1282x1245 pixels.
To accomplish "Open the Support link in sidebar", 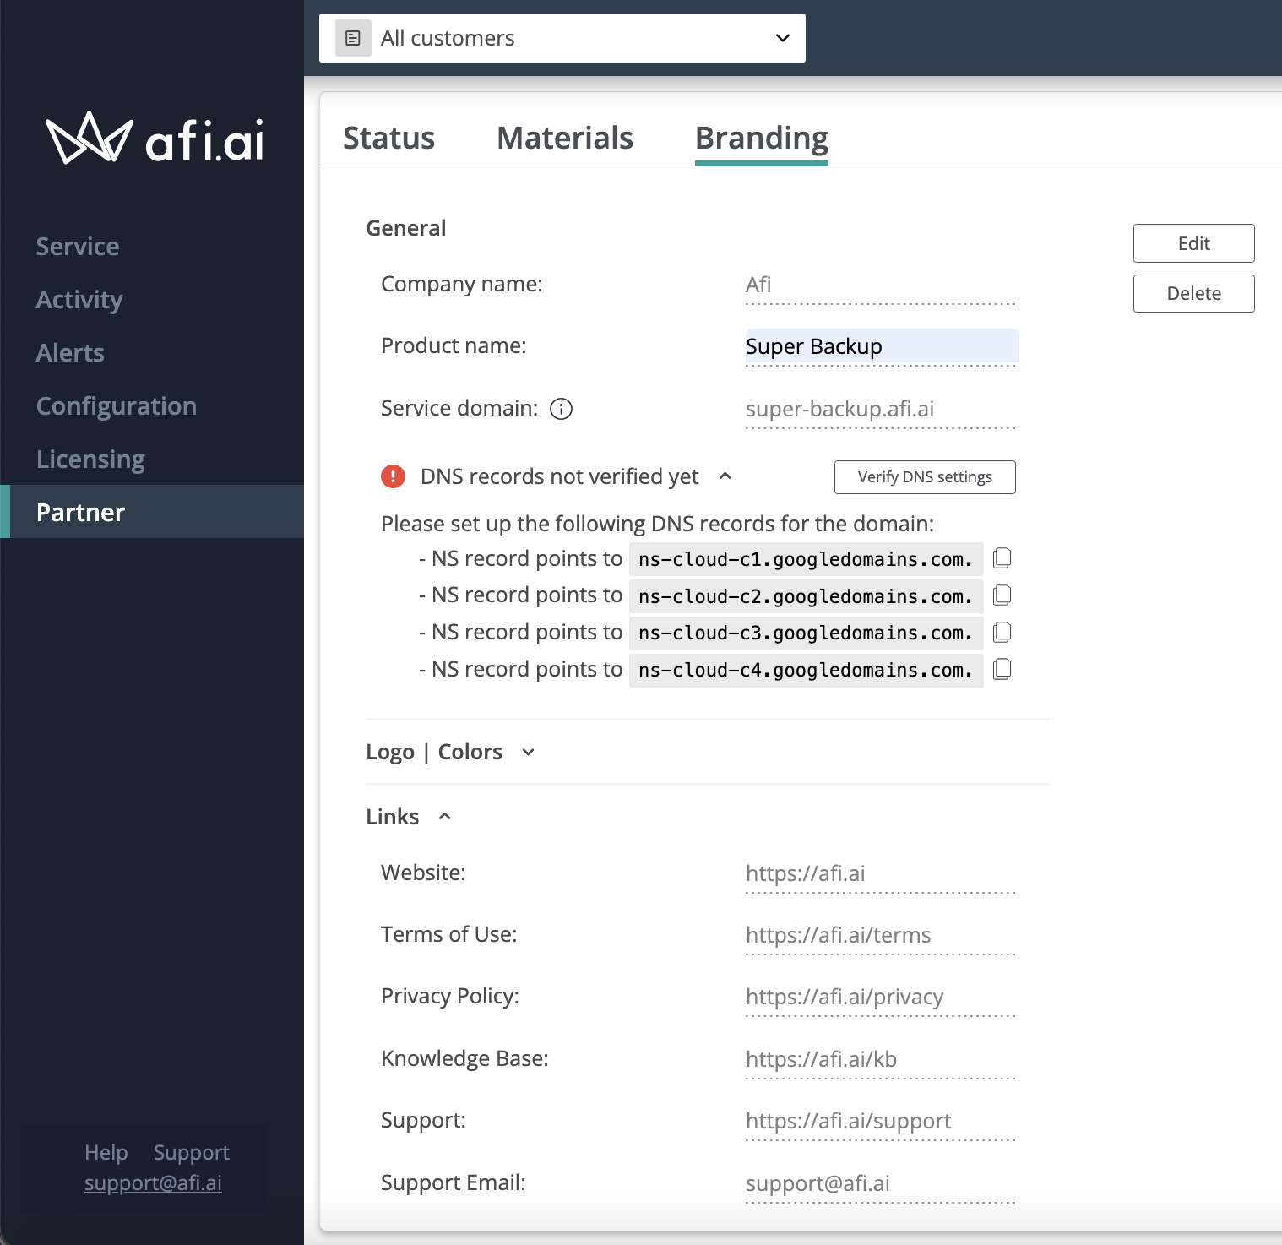I will coord(192,1153).
